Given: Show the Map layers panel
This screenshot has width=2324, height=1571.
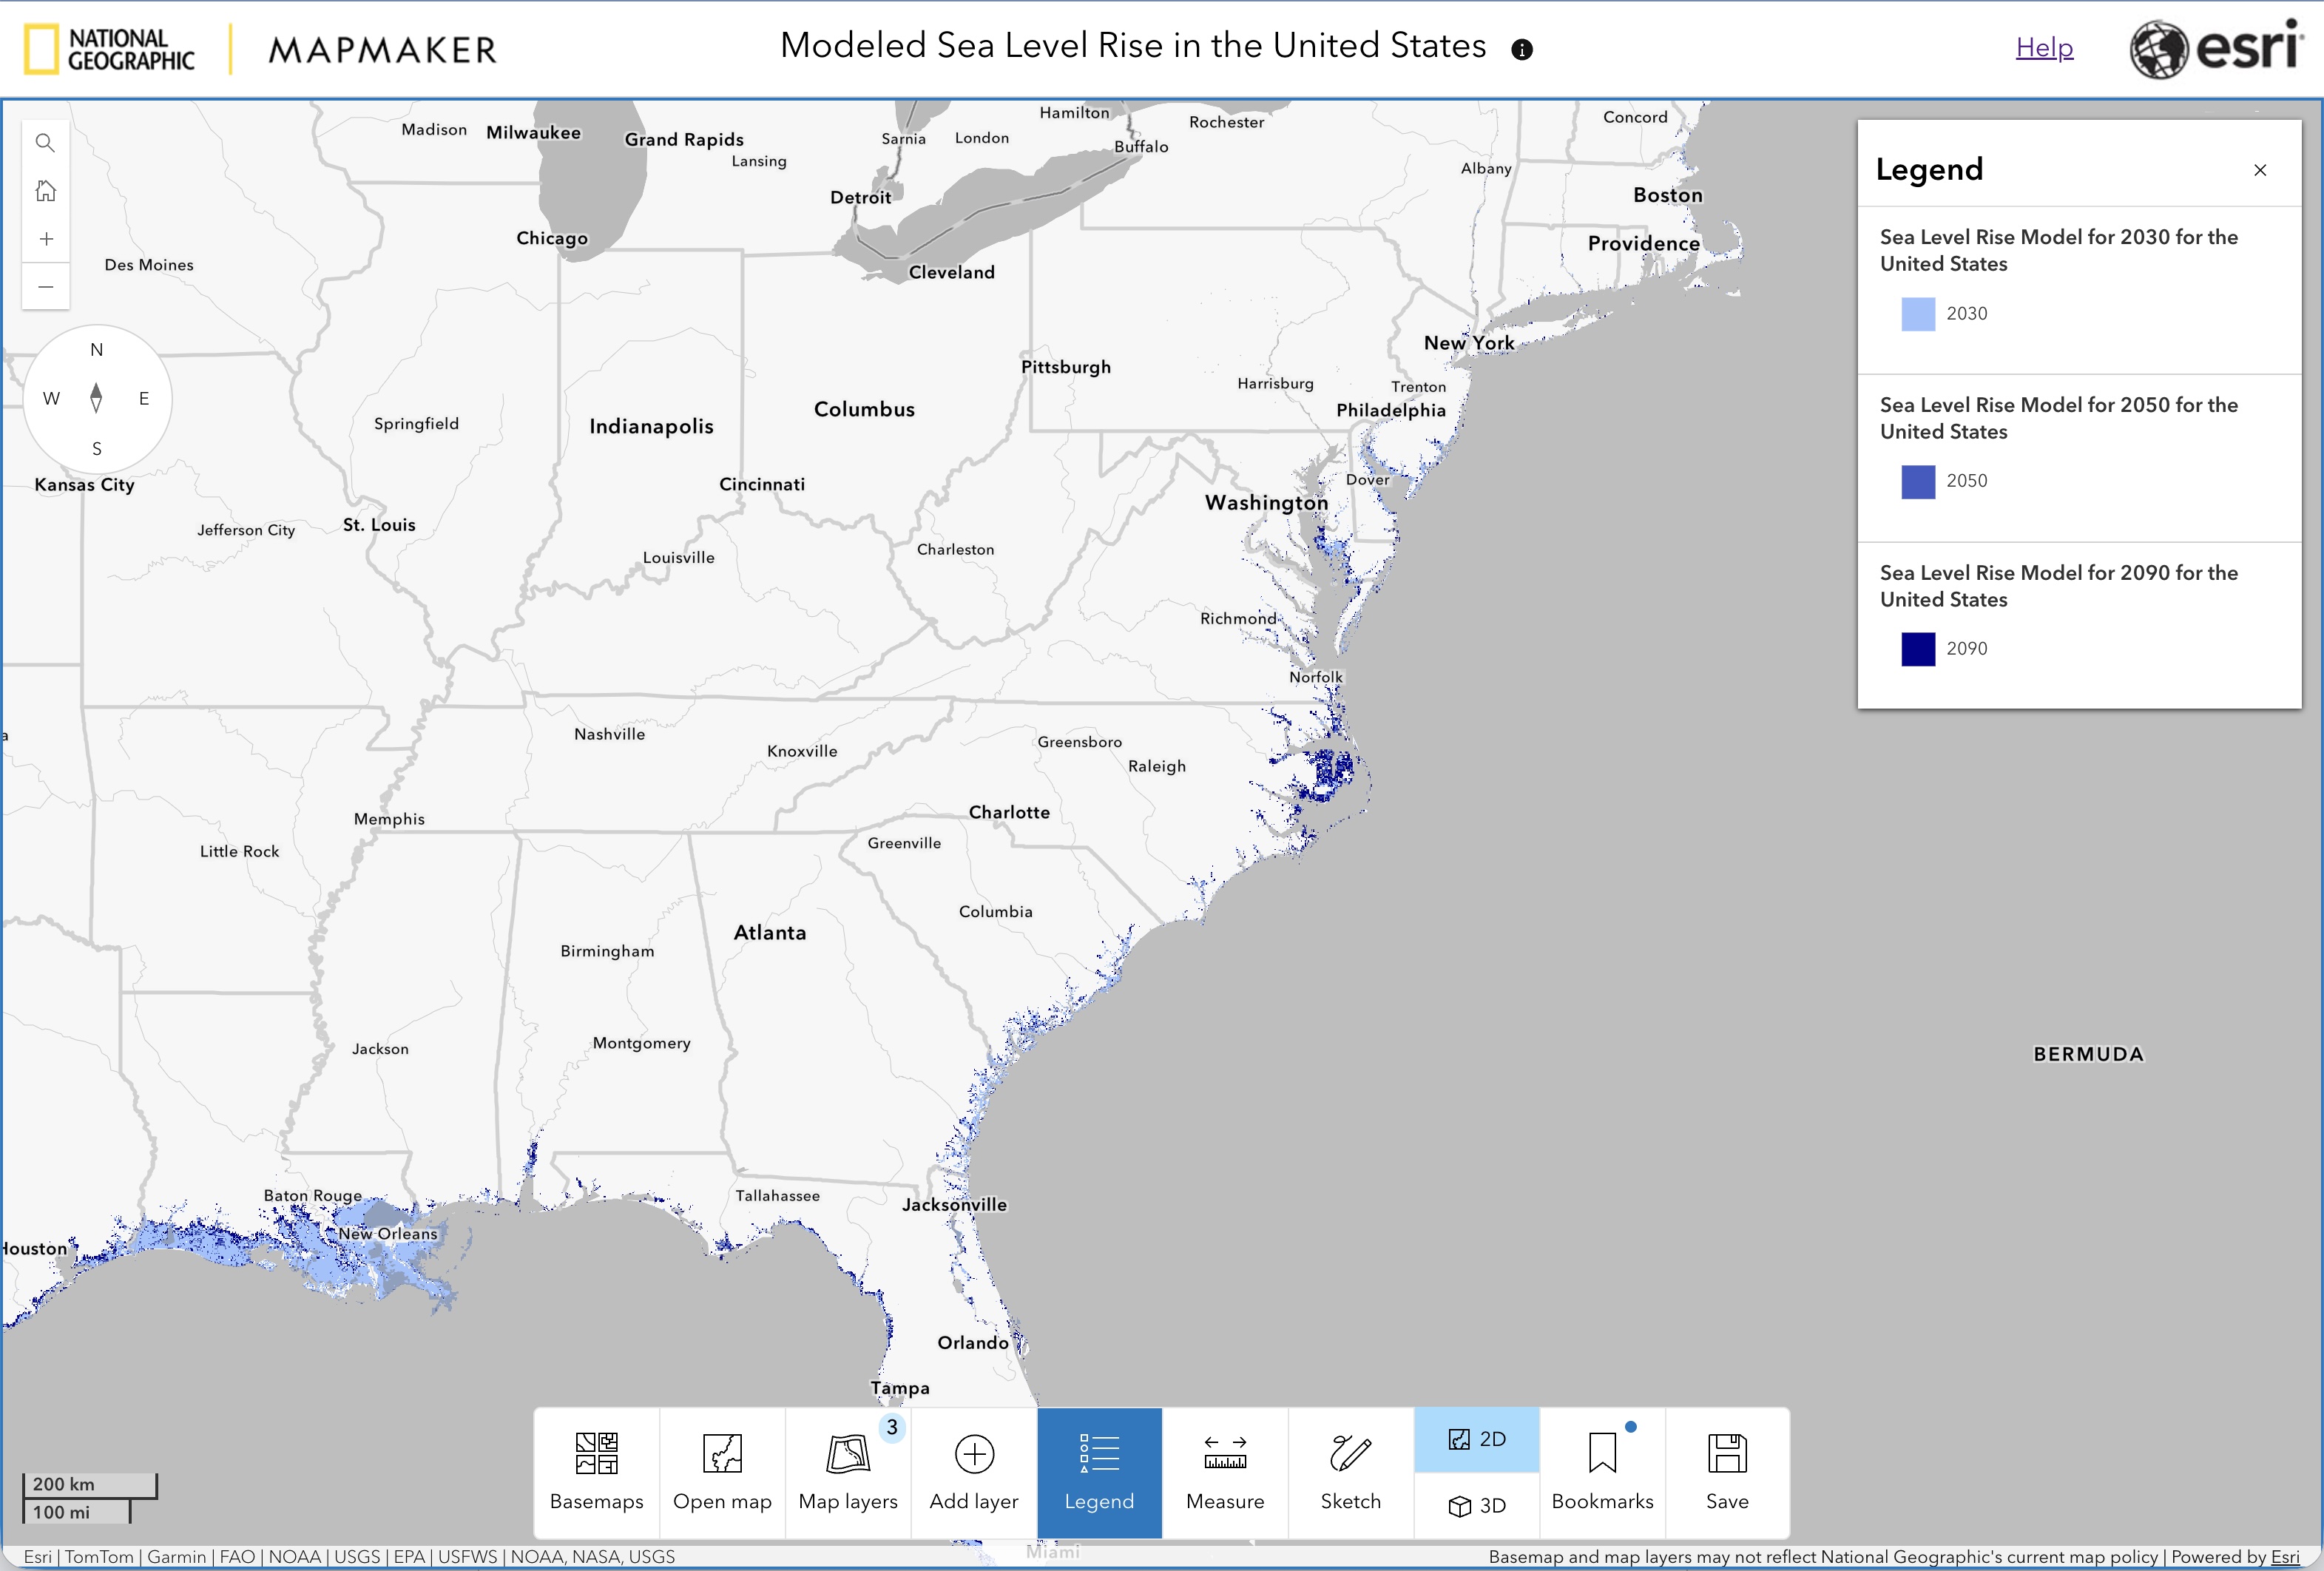Looking at the screenshot, I should click(x=848, y=1472).
